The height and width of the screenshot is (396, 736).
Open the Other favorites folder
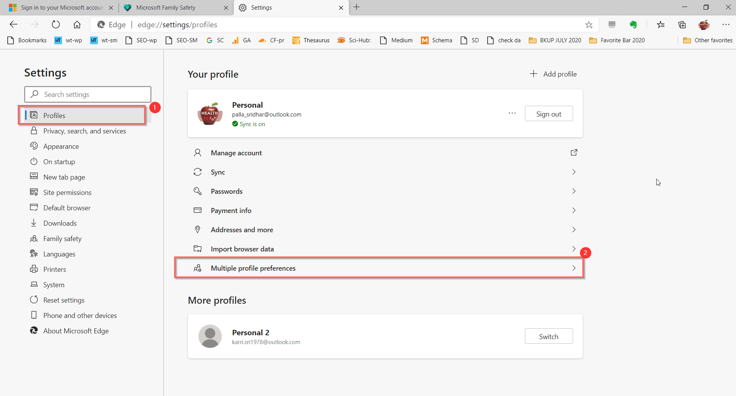click(x=707, y=40)
